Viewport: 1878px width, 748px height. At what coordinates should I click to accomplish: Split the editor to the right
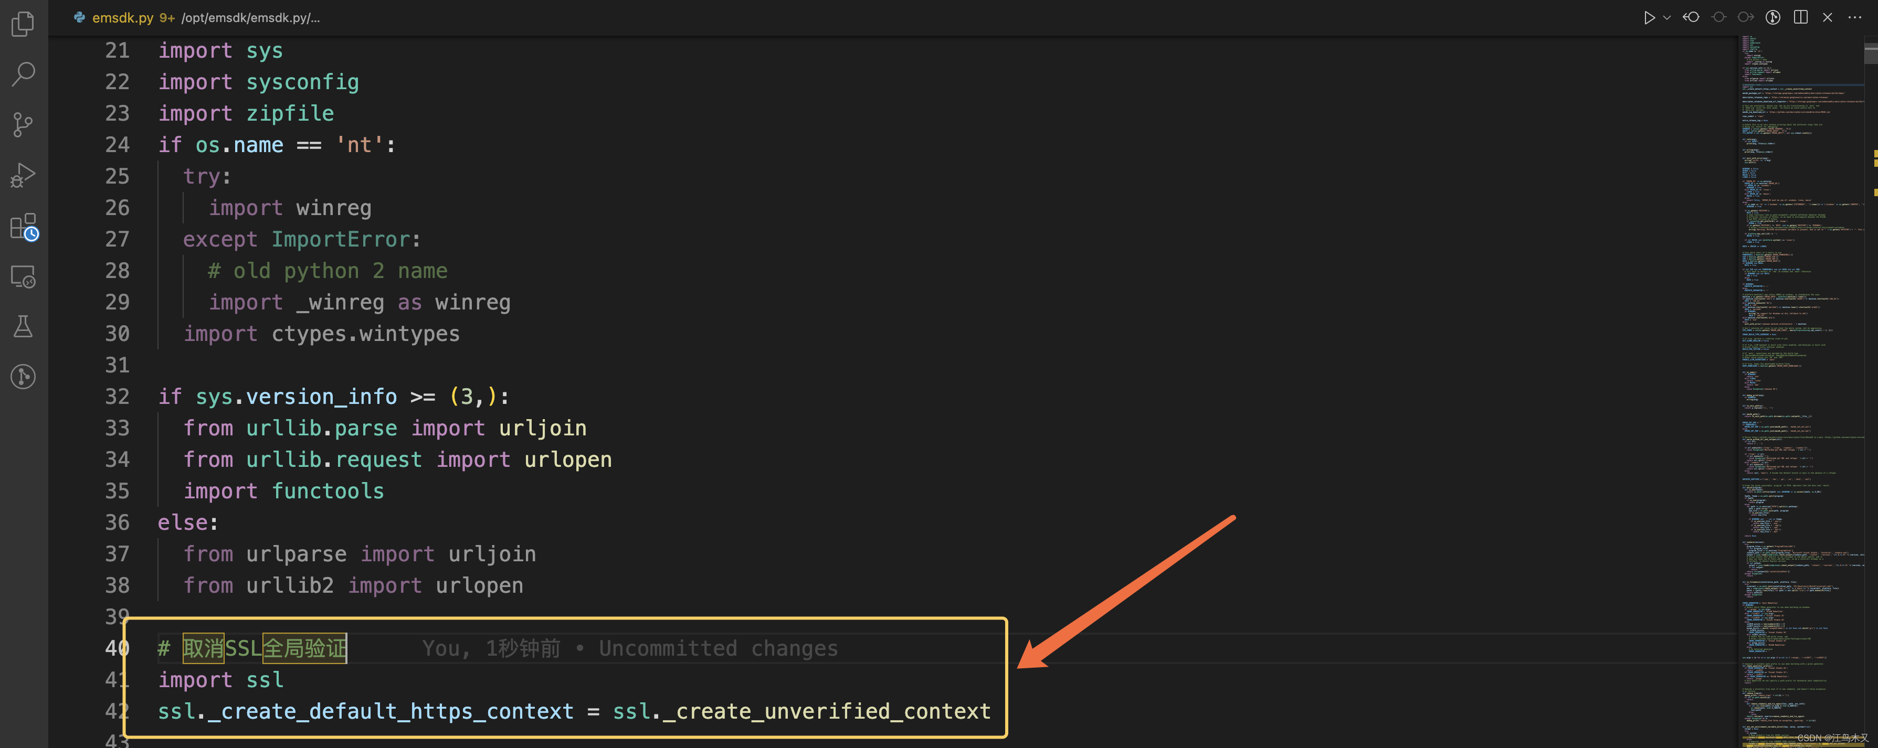point(1801,17)
